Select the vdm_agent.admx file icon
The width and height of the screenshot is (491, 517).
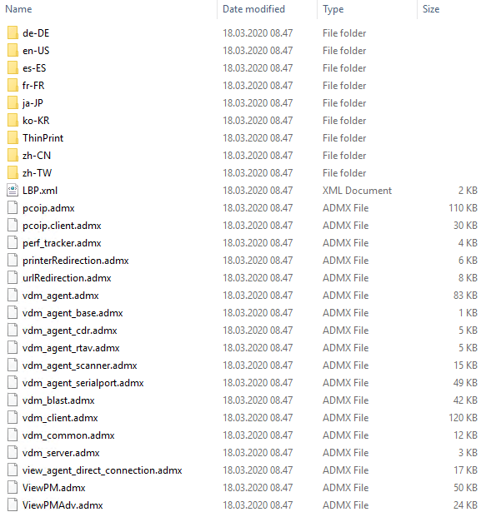point(13,295)
